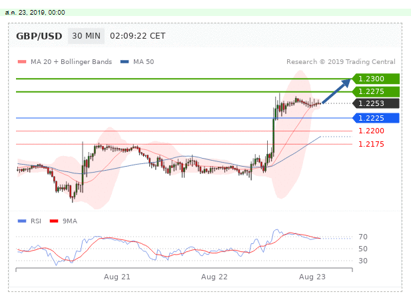Click the date header 23, 2019, 00:00
The height and width of the screenshot is (304, 411).
coord(35,12)
